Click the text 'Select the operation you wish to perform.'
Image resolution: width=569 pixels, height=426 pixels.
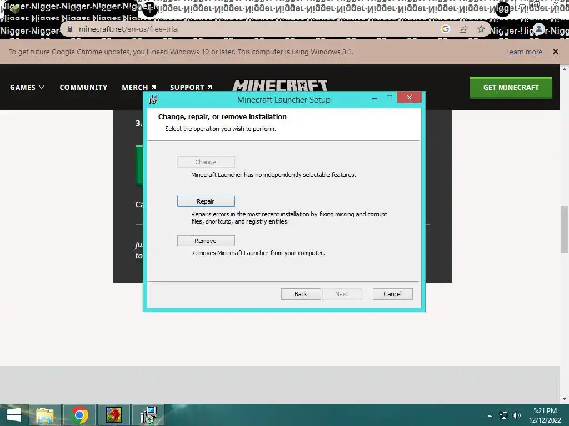pos(220,129)
